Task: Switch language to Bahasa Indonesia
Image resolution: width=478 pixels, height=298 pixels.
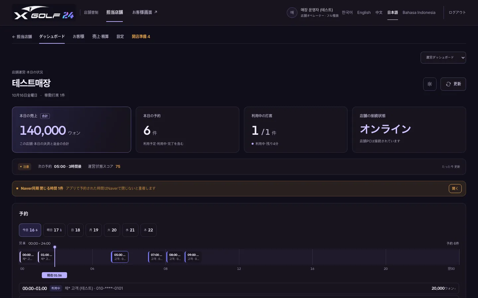Action: [419, 13]
